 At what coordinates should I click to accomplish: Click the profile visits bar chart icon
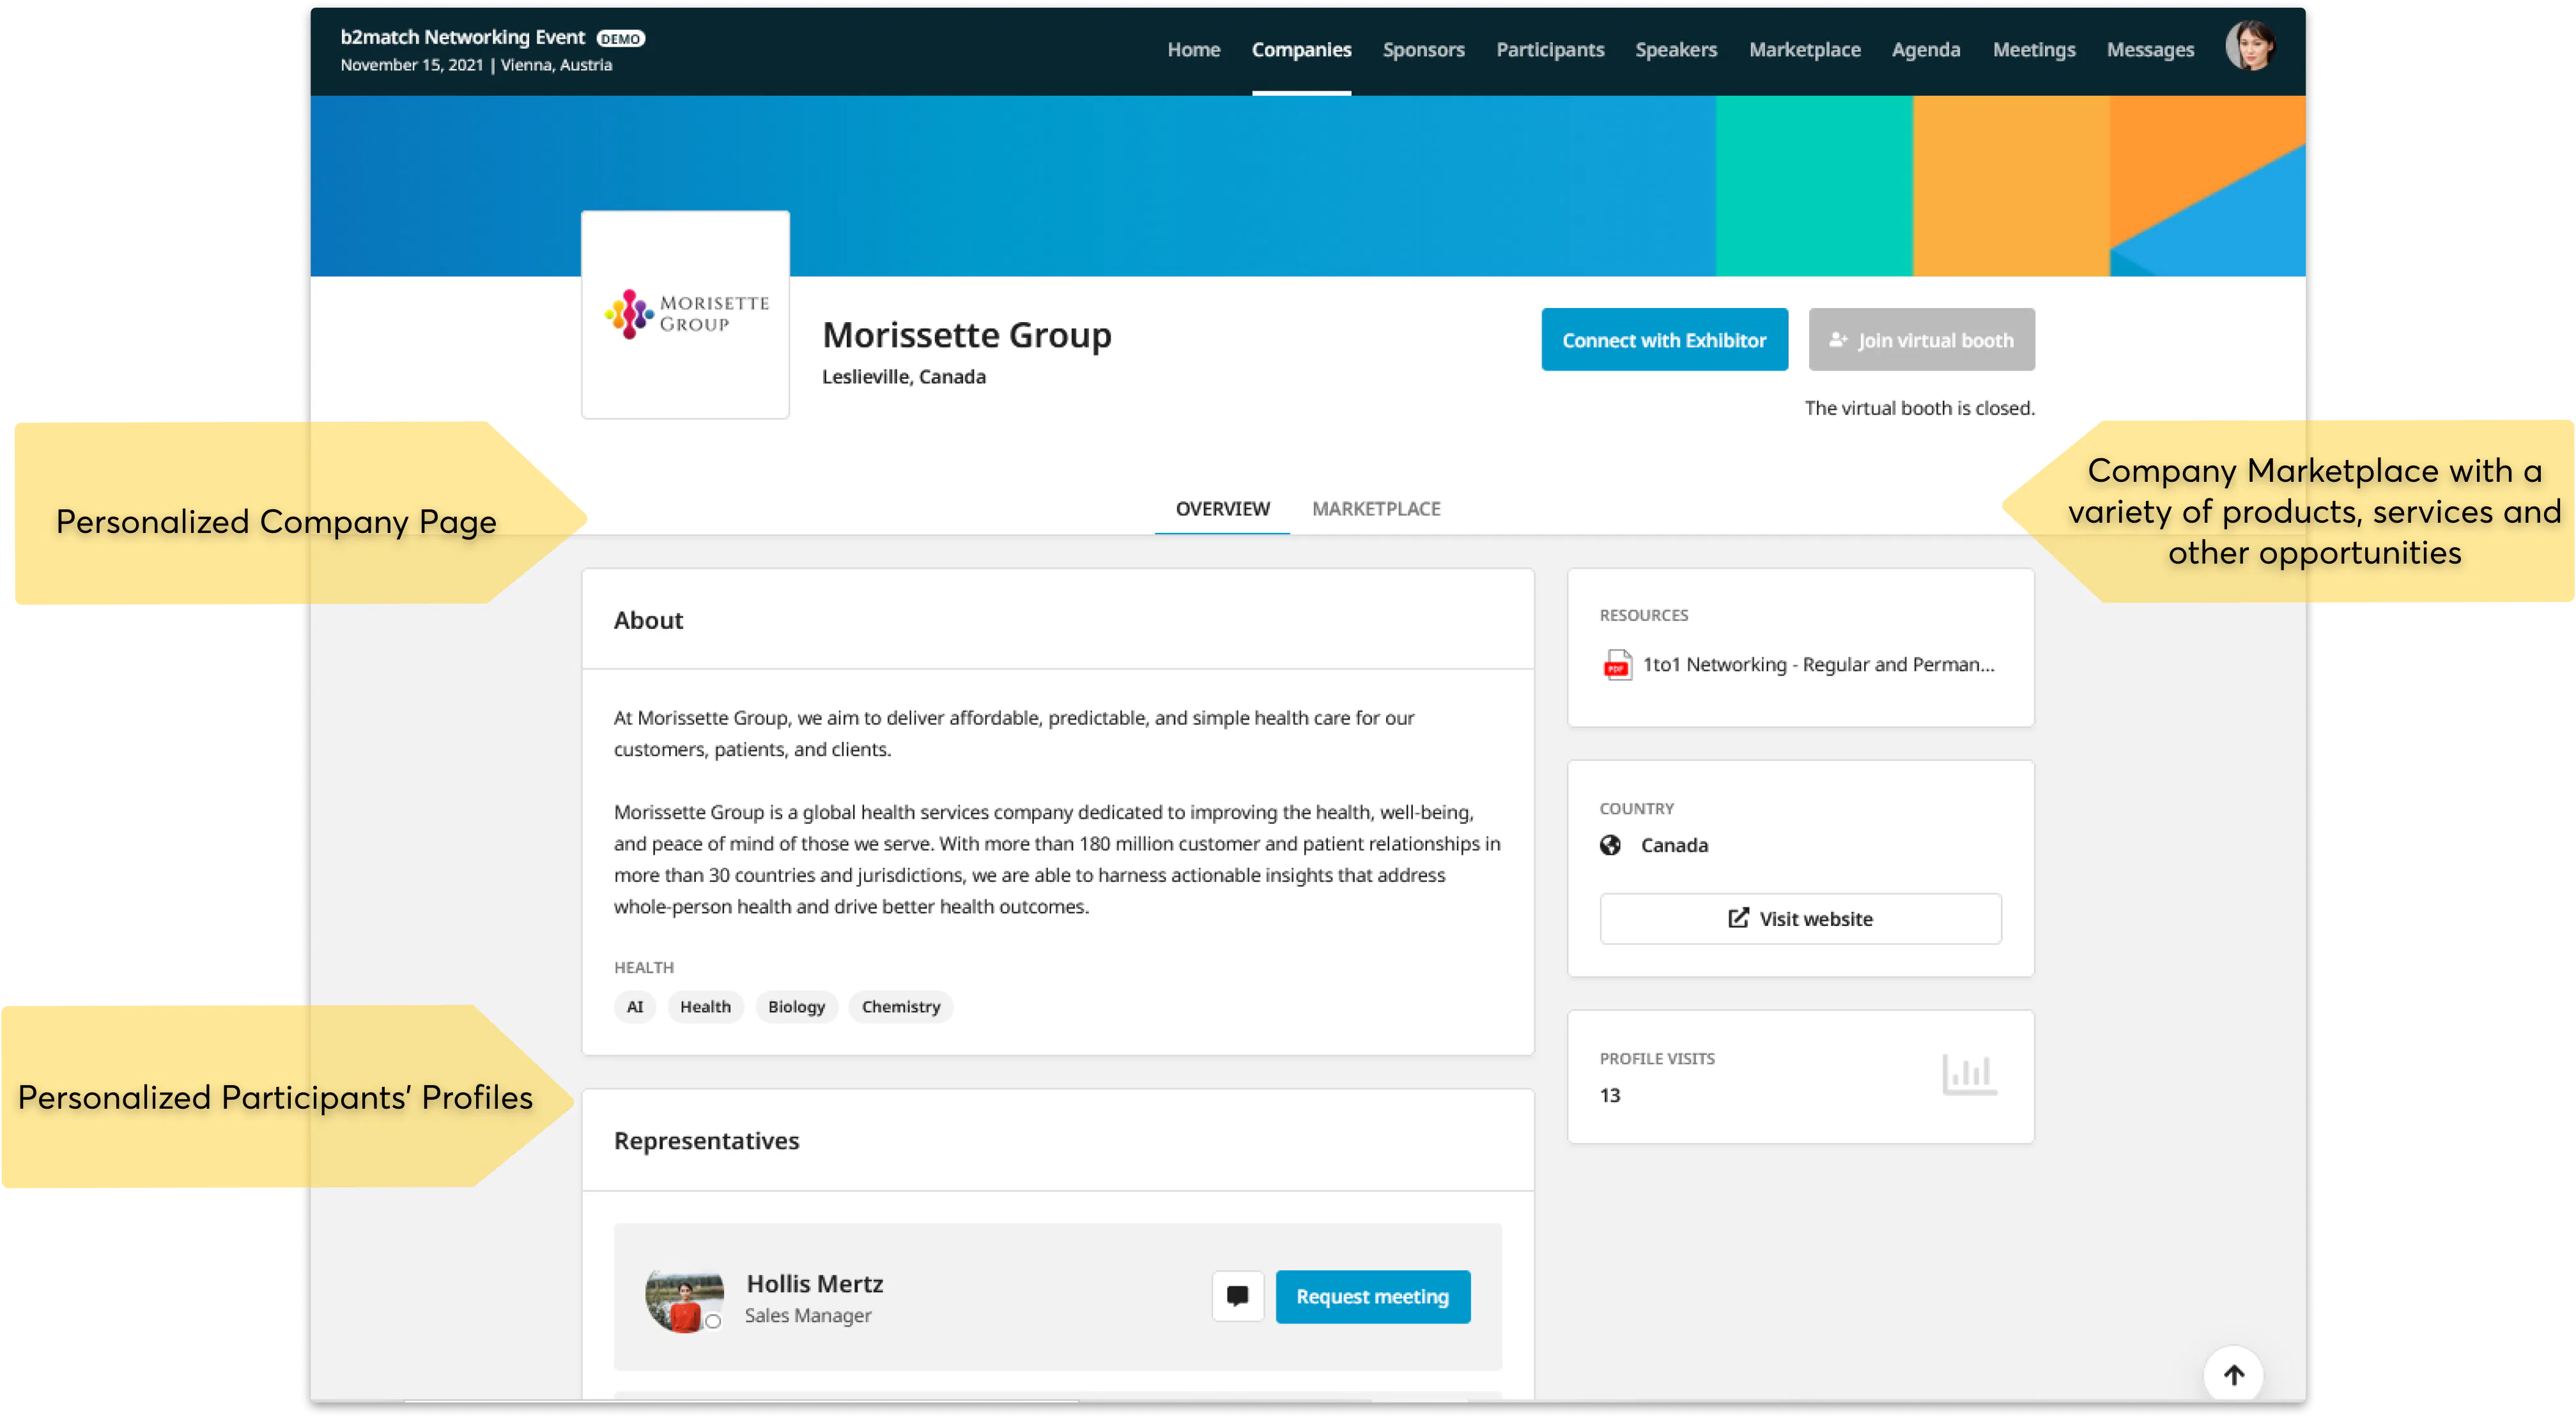tap(1969, 1075)
